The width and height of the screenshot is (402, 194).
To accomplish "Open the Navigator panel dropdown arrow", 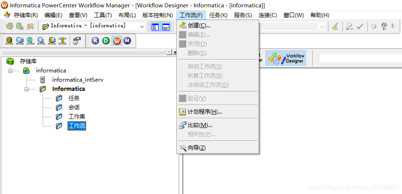I will 169,52.
